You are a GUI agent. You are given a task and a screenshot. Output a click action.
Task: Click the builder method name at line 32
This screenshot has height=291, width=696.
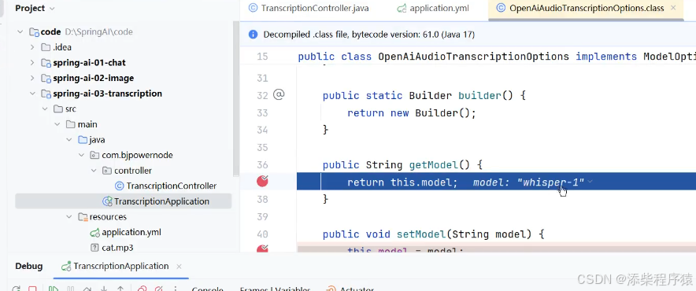(x=479, y=95)
